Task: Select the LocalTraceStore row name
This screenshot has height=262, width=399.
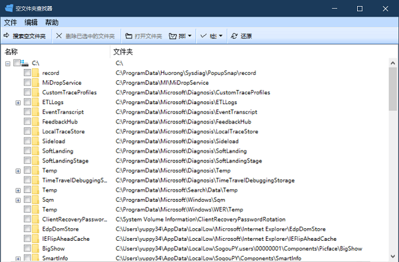Action: coord(63,131)
